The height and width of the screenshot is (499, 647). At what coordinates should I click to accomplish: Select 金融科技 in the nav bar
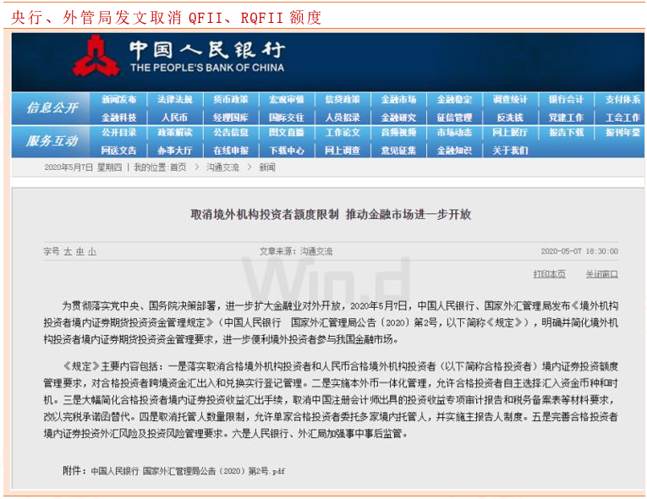click(119, 118)
